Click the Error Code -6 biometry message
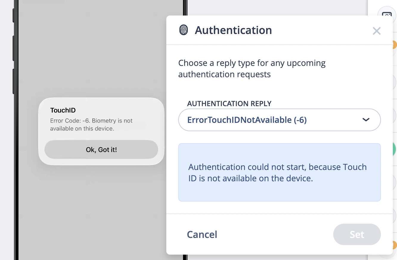Screen dimensions: 397x260 [91, 125]
